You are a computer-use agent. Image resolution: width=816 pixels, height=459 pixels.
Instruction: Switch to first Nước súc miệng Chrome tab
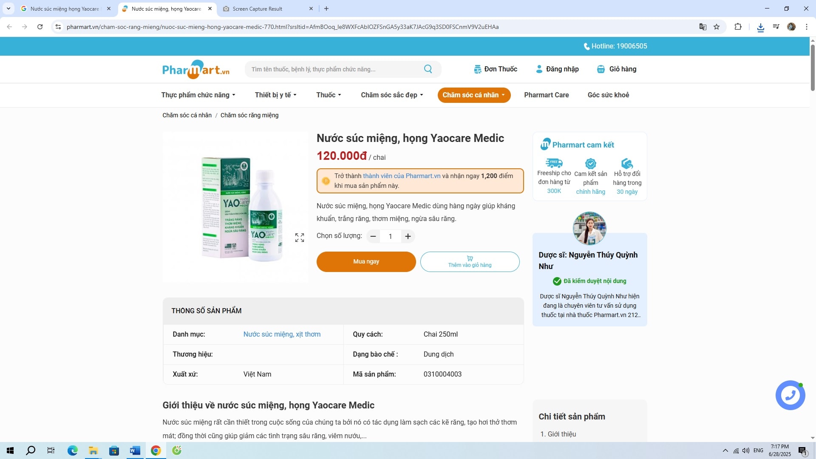tap(65, 8)
